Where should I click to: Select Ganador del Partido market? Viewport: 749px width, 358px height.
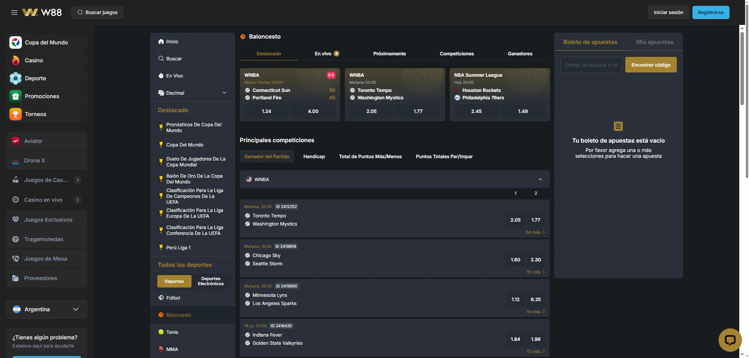[x=267, y=157]
